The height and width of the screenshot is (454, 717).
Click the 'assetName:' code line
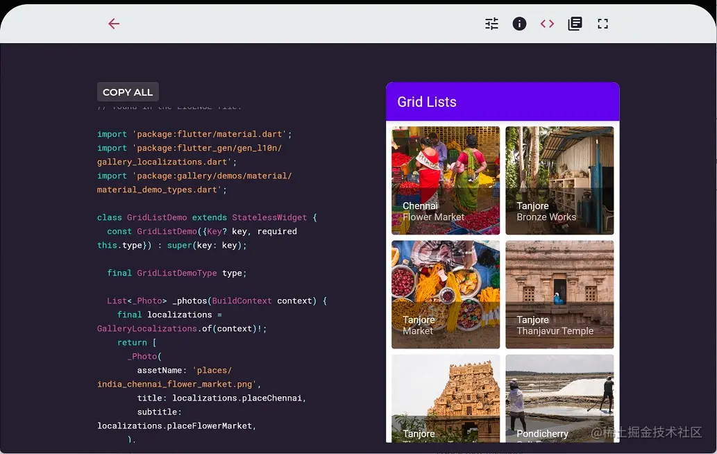tap(184, 370)
